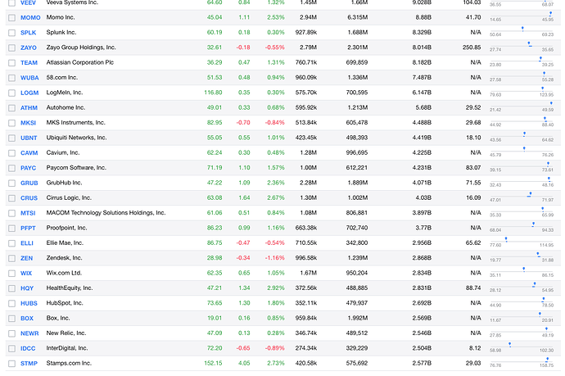Open the HUBS ticker link
The height and width of the screenshot is (376, 565).
pyautogui.click(x=29, y=303)
